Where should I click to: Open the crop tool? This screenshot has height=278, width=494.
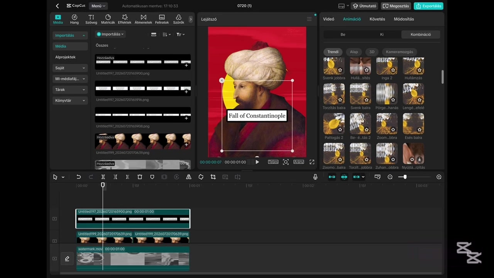pyautogui.click(x=213, y=177)
